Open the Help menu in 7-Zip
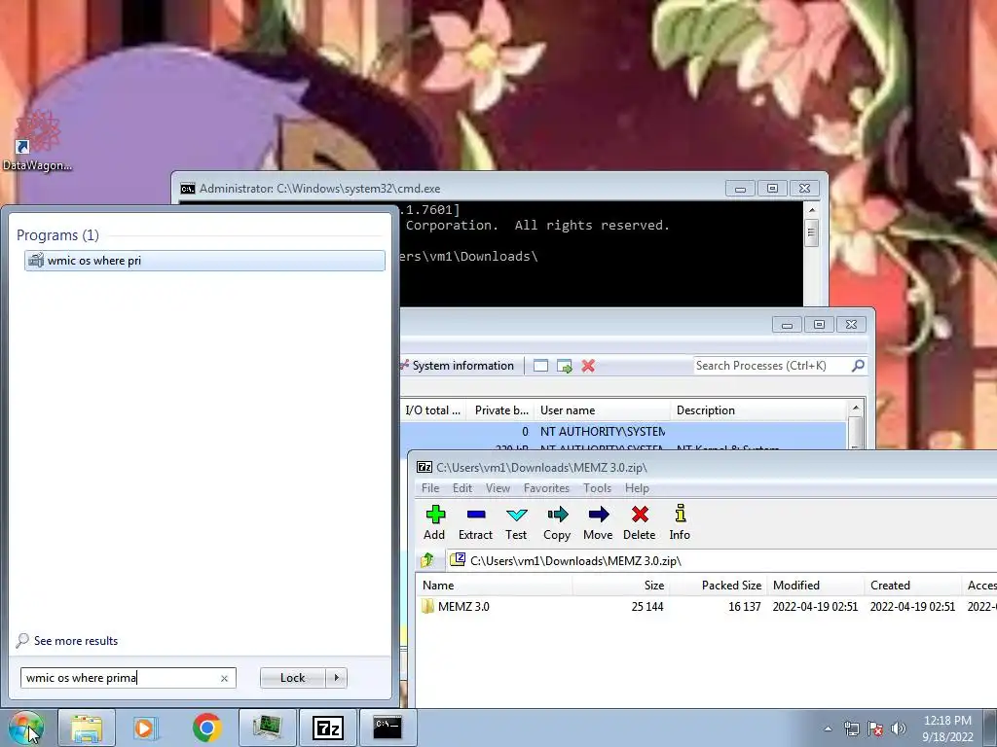This screenshot has height=747, width=997. [x=637, y=488]
